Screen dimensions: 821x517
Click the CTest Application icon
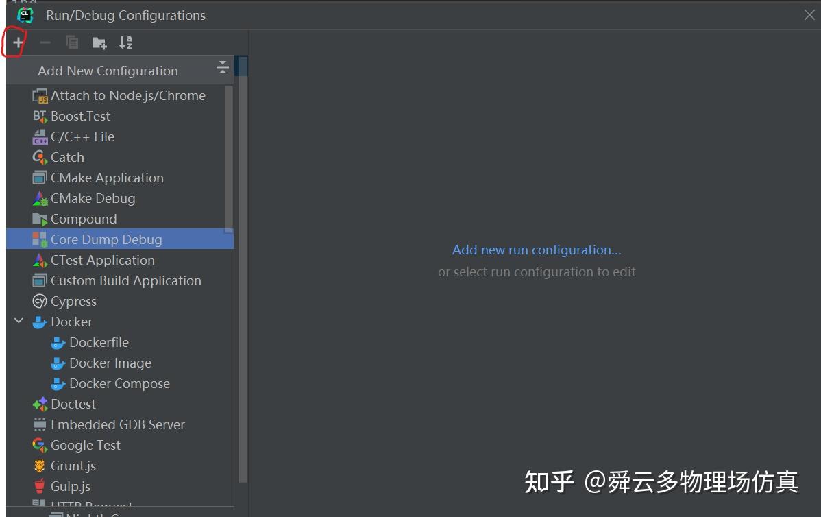tap(40, 260)
